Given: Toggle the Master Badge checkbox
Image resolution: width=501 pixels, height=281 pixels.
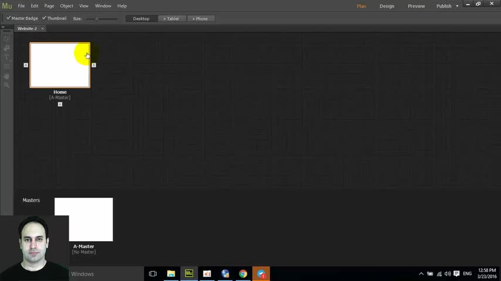Looking at the screenshot, I should click(x=22, y=18).
